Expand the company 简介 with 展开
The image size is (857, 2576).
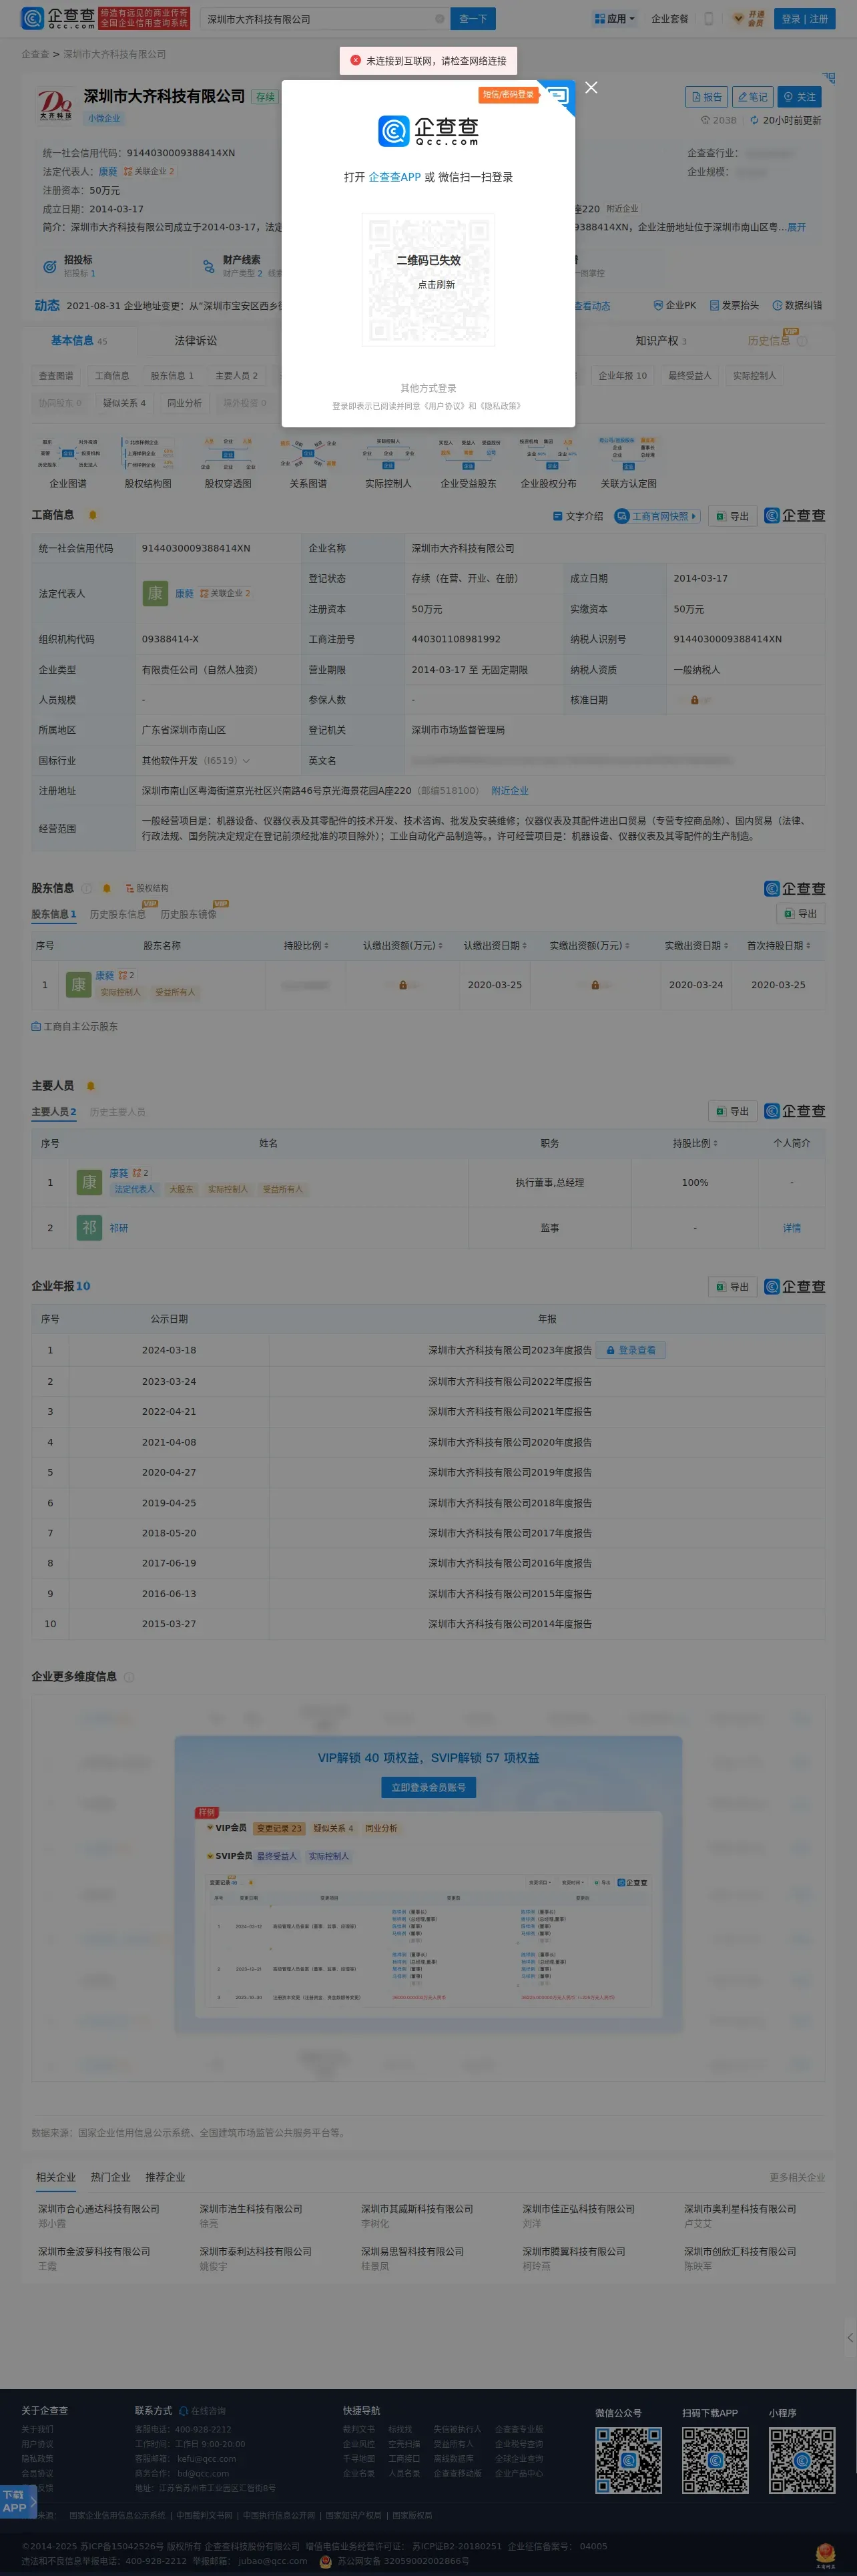coord(796,227)
